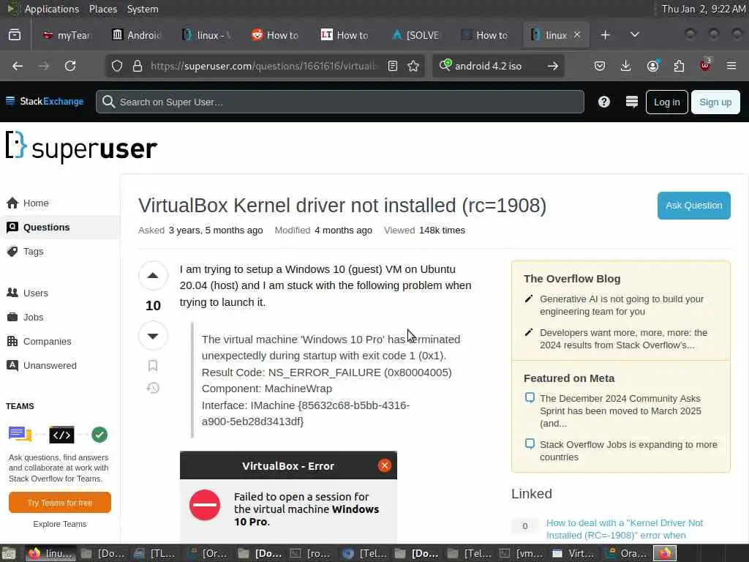Toggle reader view icon in address bar
Screen dimensions: 749x562
[x=393, y=66]
